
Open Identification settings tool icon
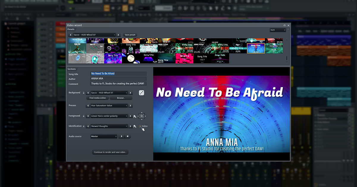pos(135,126)
